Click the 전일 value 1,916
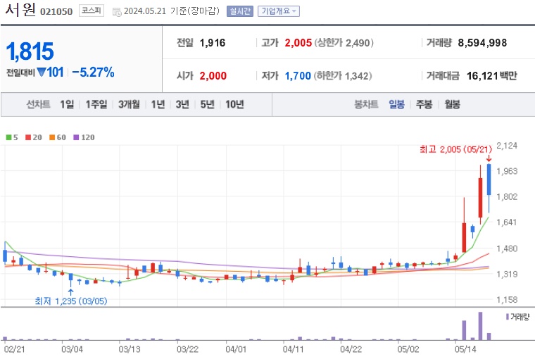Screen dimensions: 535x359 click(x=213, y=43)
